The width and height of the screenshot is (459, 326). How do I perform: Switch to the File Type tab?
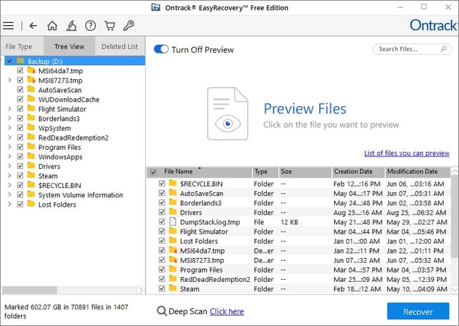coord(19,47)
